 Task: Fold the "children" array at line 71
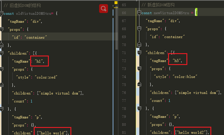click(139, 53)
